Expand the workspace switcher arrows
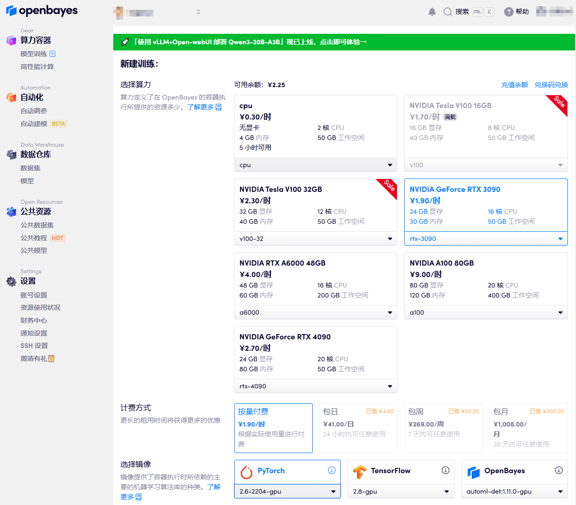The width and height of the screenshot is (576, 505). coord(199,12)
